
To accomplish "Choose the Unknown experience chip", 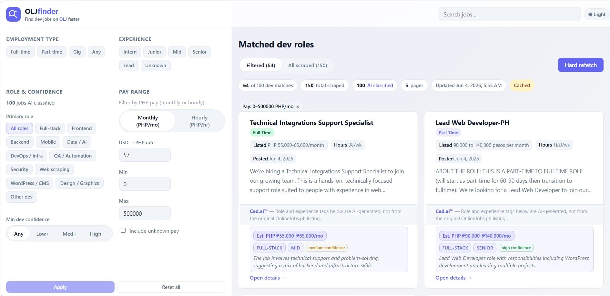I will [156, 66].
